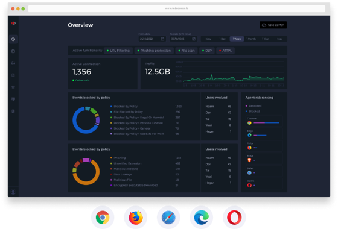This screenshot has width=338, height=229.
Task: Click the large Edge logo below the window
Action: [x=202, y=218]
